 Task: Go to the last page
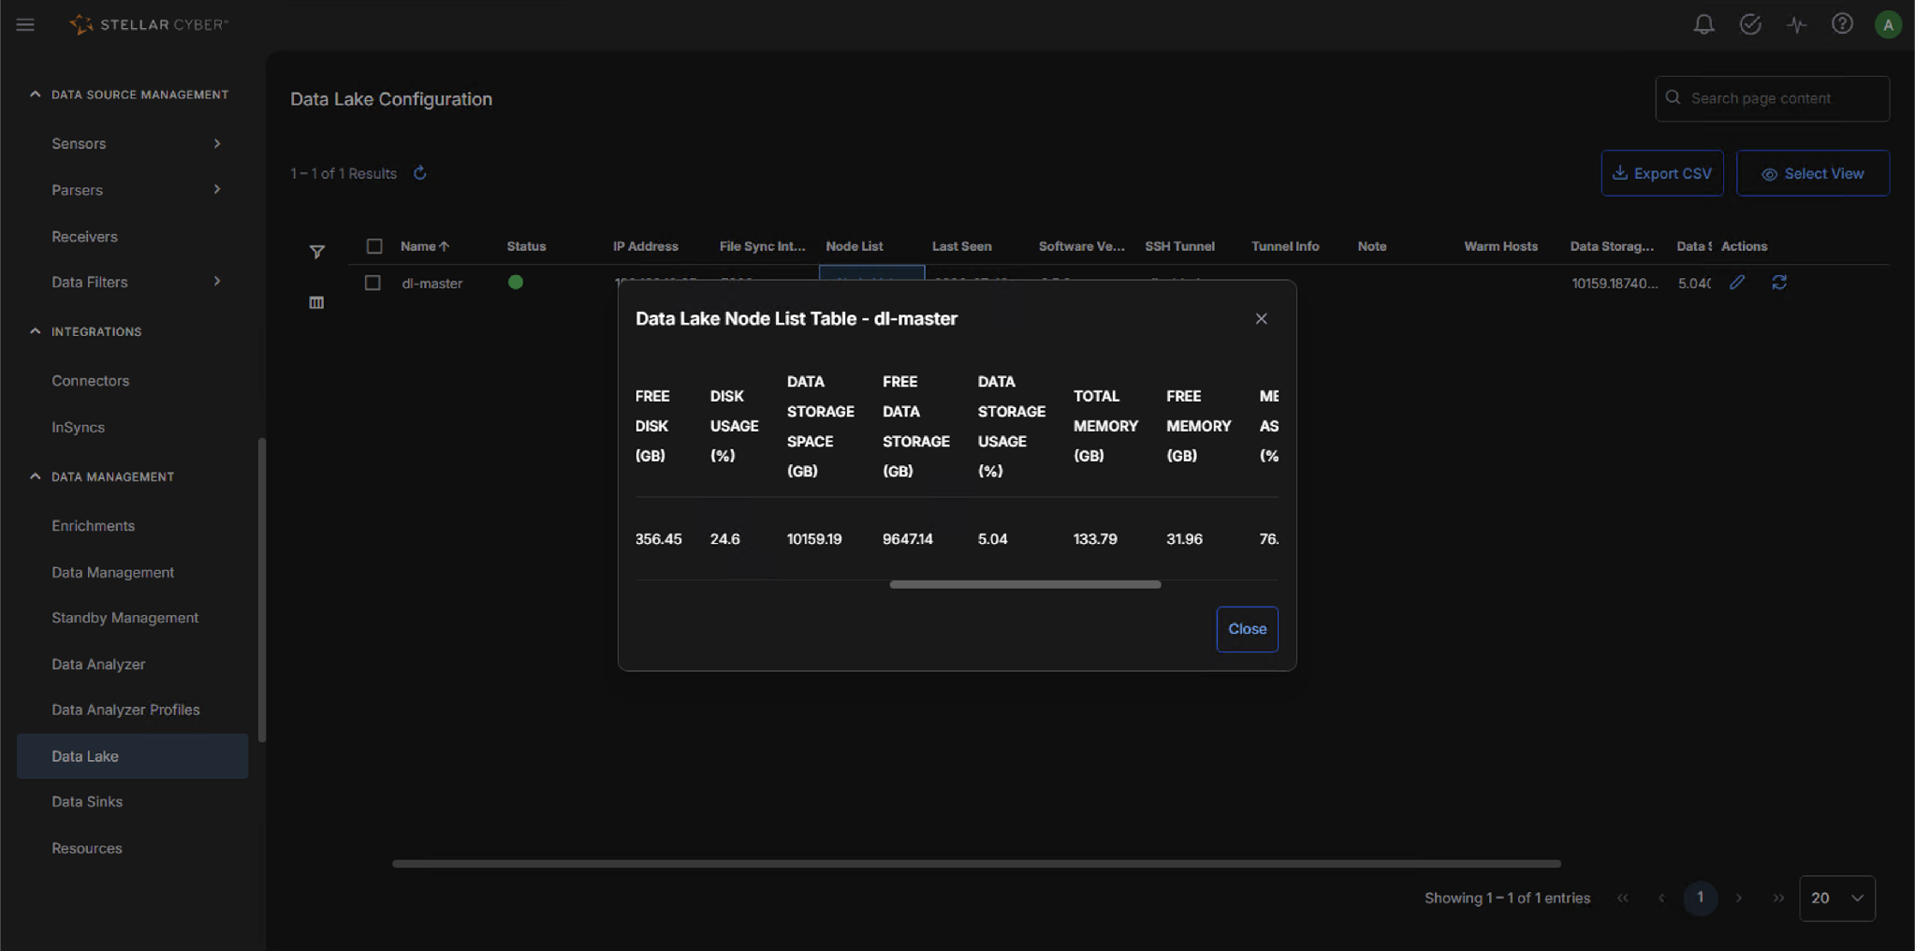pyautogui.click(x=1778, y=899)
